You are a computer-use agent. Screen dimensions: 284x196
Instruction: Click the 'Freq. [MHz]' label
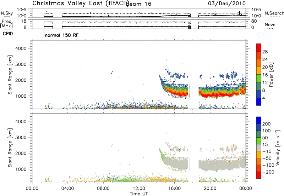click(7, 24)
